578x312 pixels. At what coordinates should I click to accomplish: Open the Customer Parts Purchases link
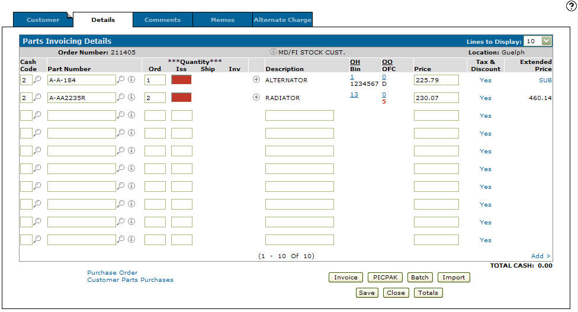pos(130,280)
